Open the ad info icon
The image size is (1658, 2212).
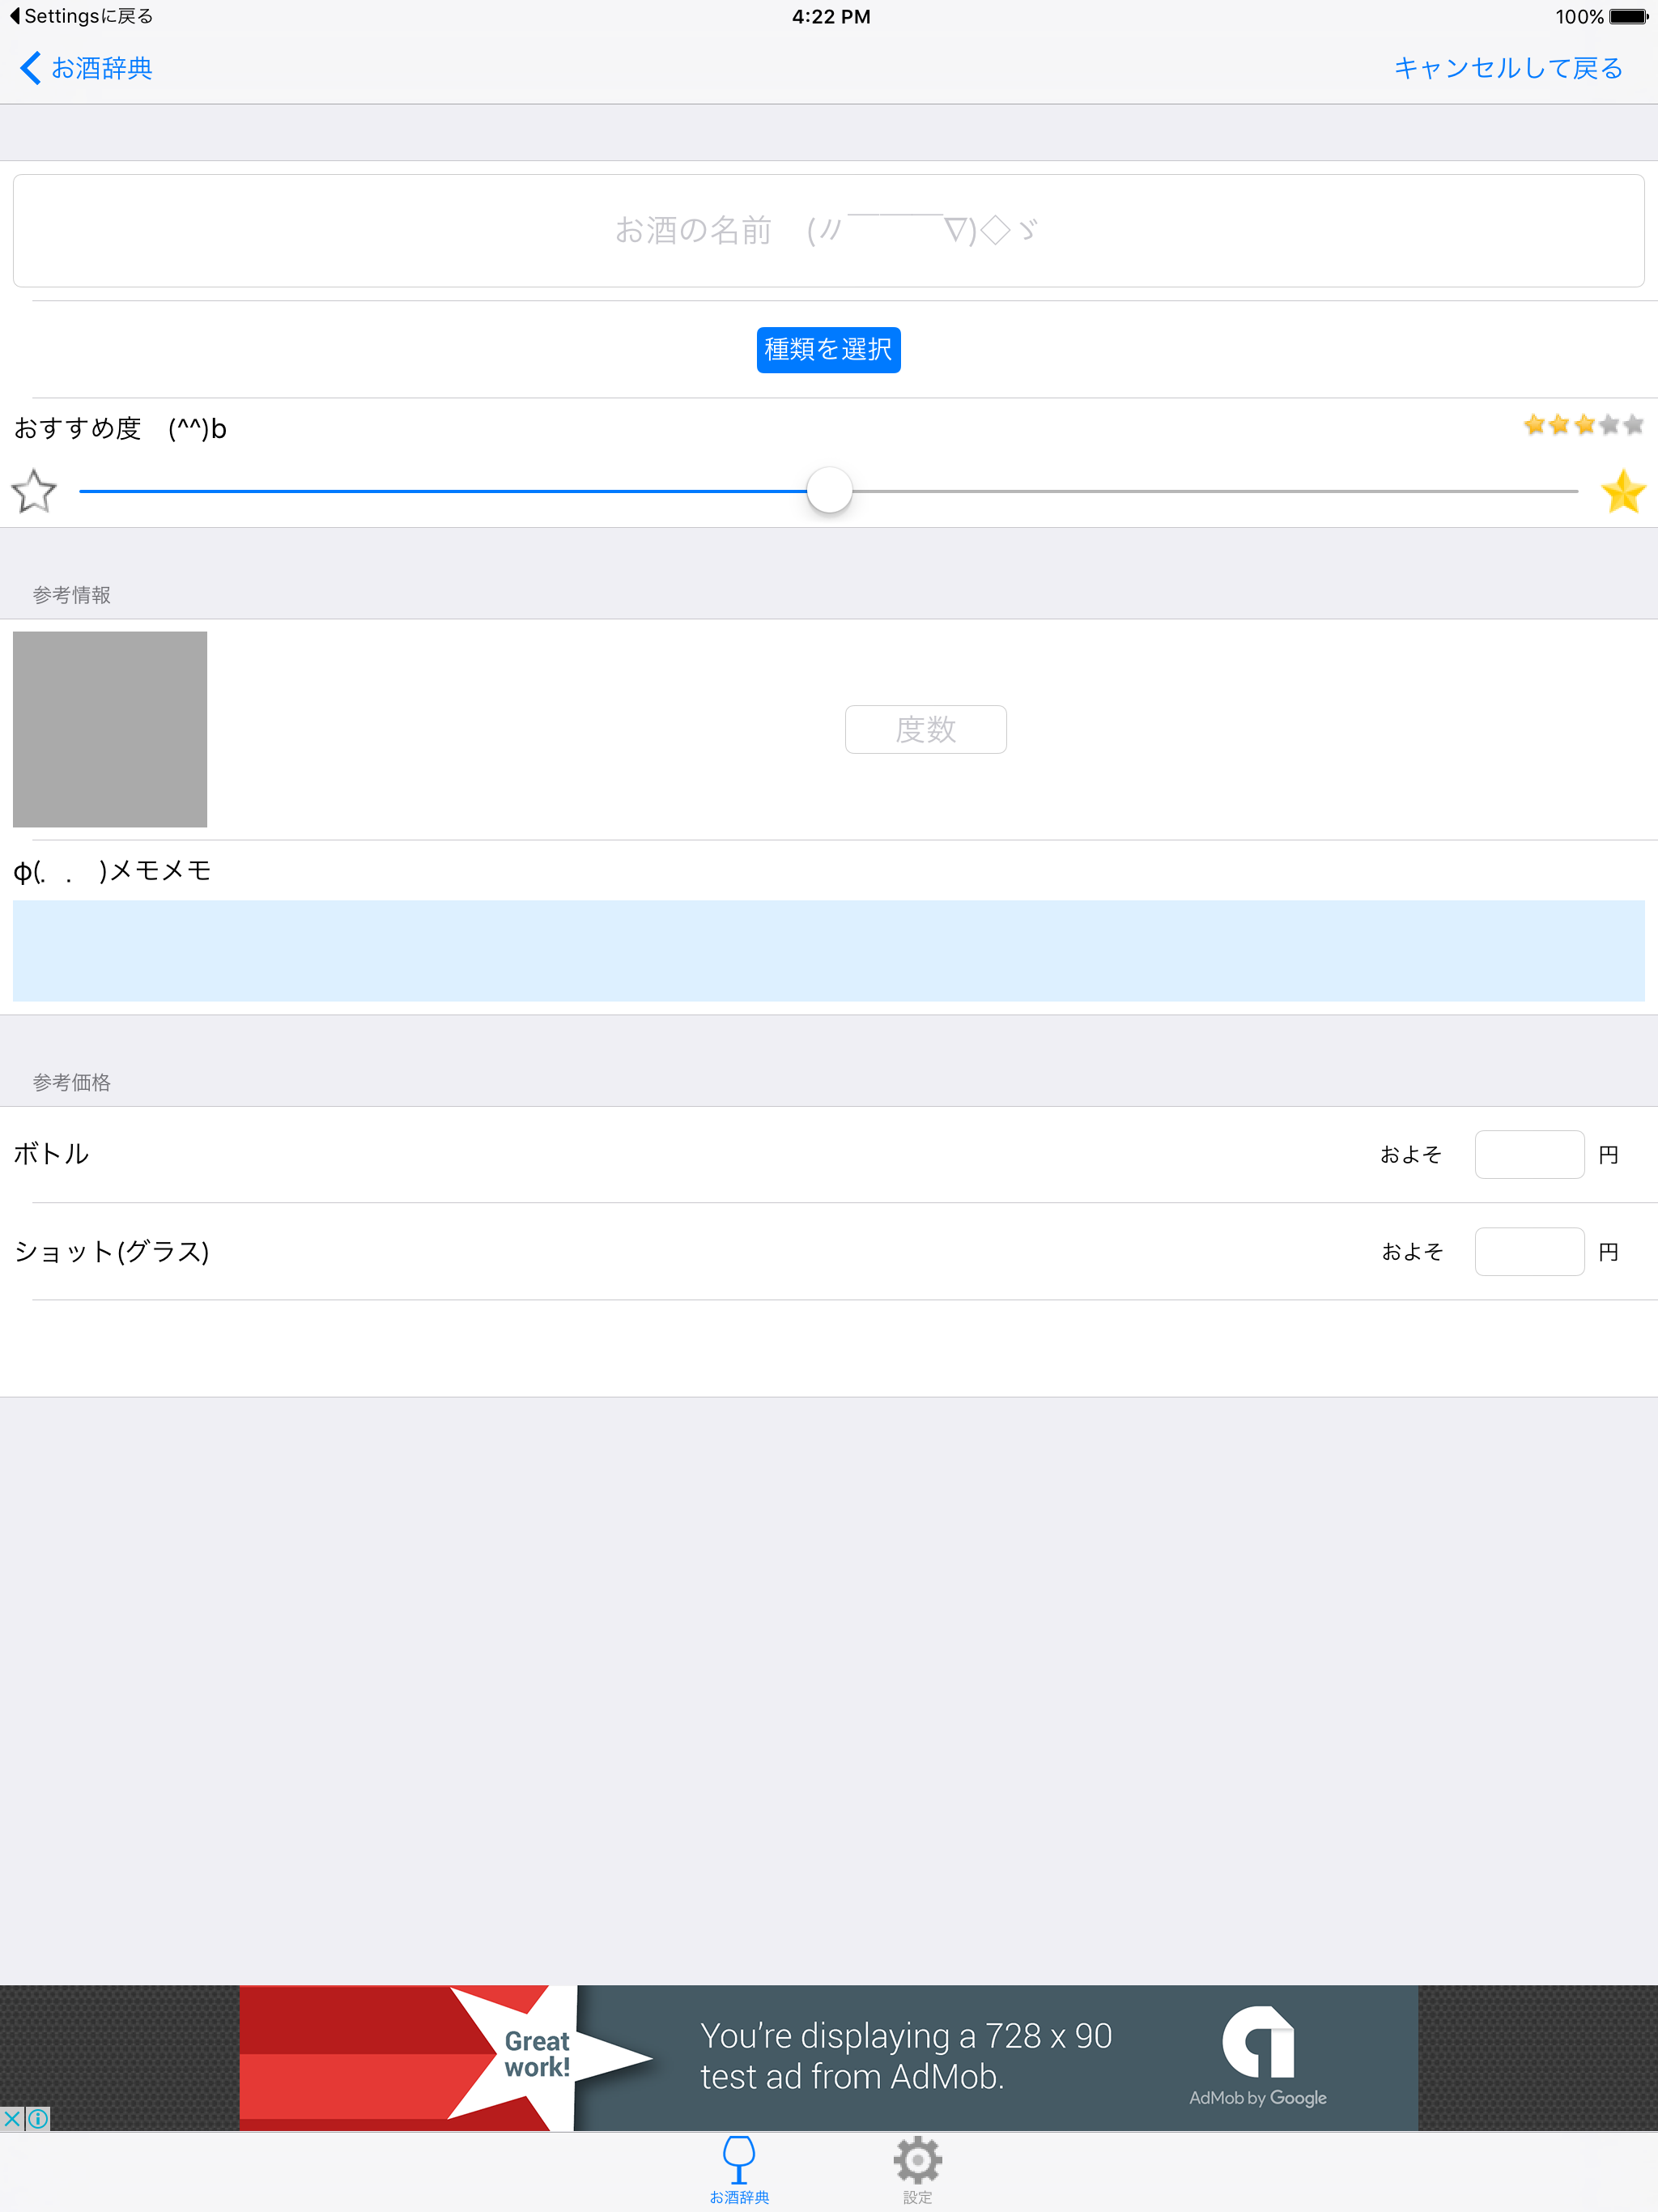(x=38, y=2118)
